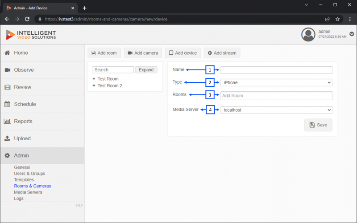This screenshot has width=357, height=223.
Task: Click the Save button
Action: (x=318, y=125)
